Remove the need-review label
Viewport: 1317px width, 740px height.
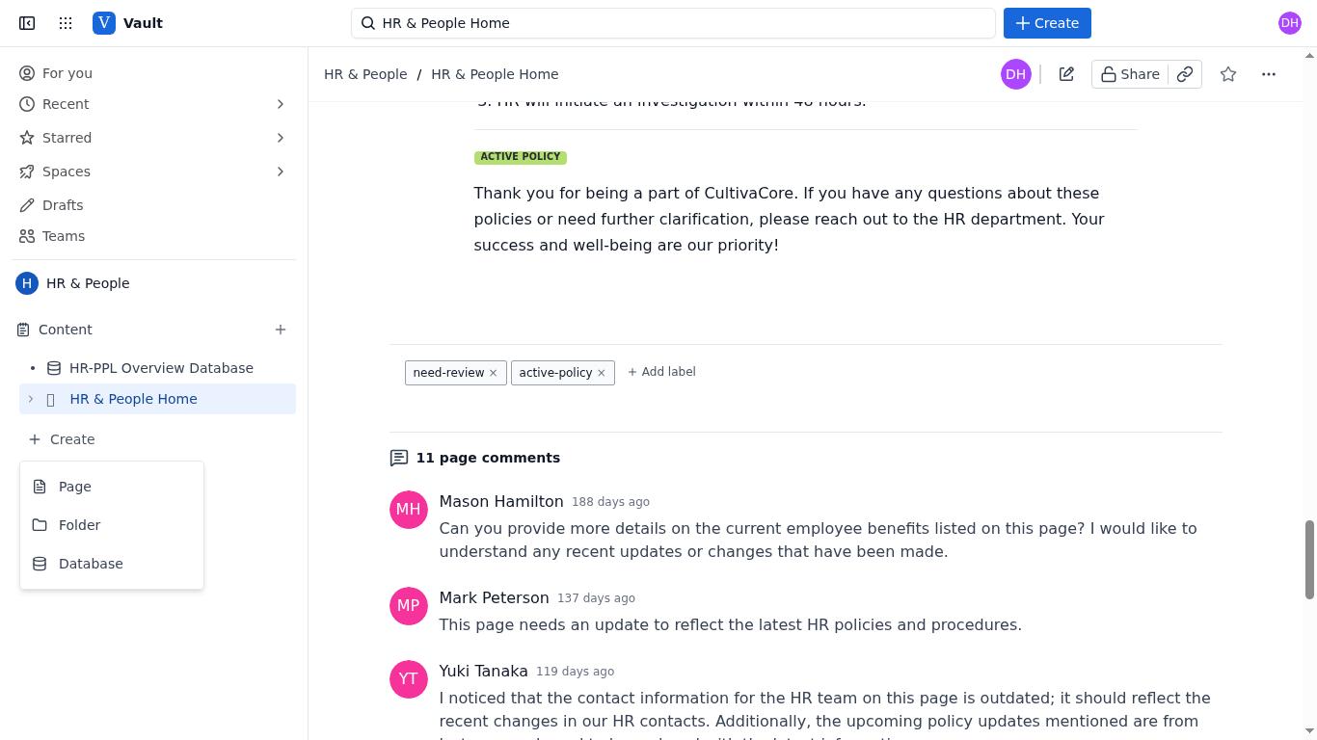493,373
